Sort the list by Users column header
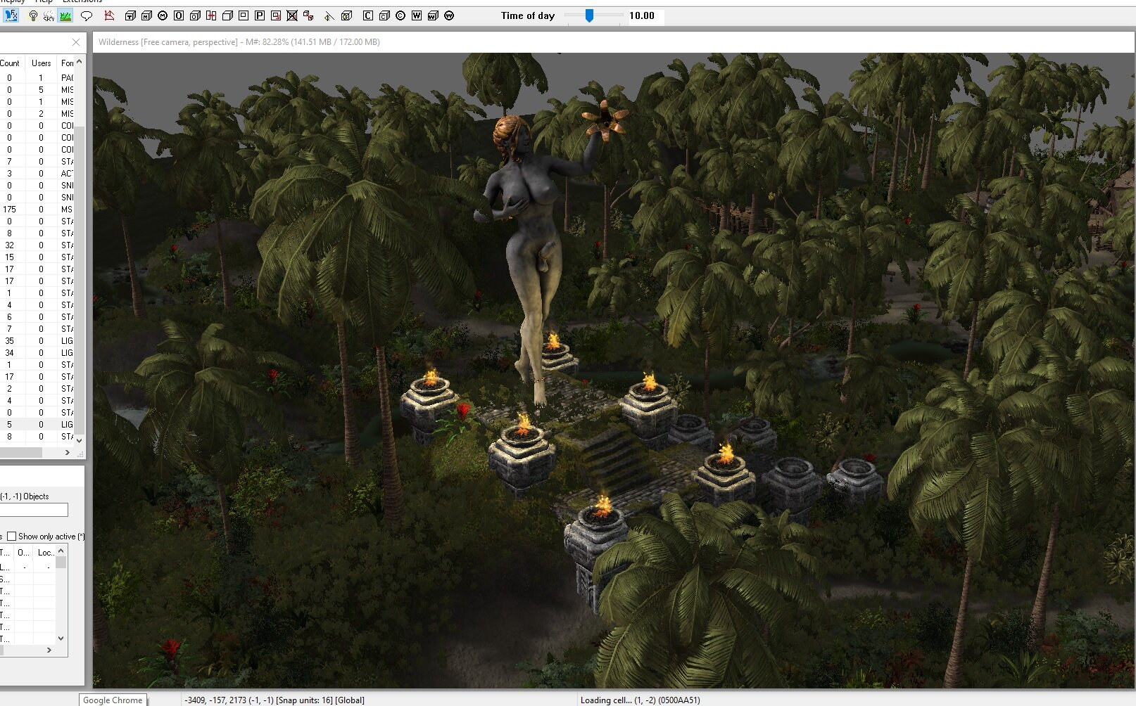 point(41,63)
